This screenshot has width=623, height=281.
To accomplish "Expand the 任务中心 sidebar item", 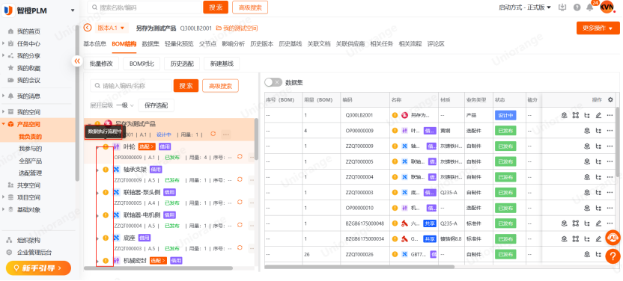I will (x=4, y=43).
